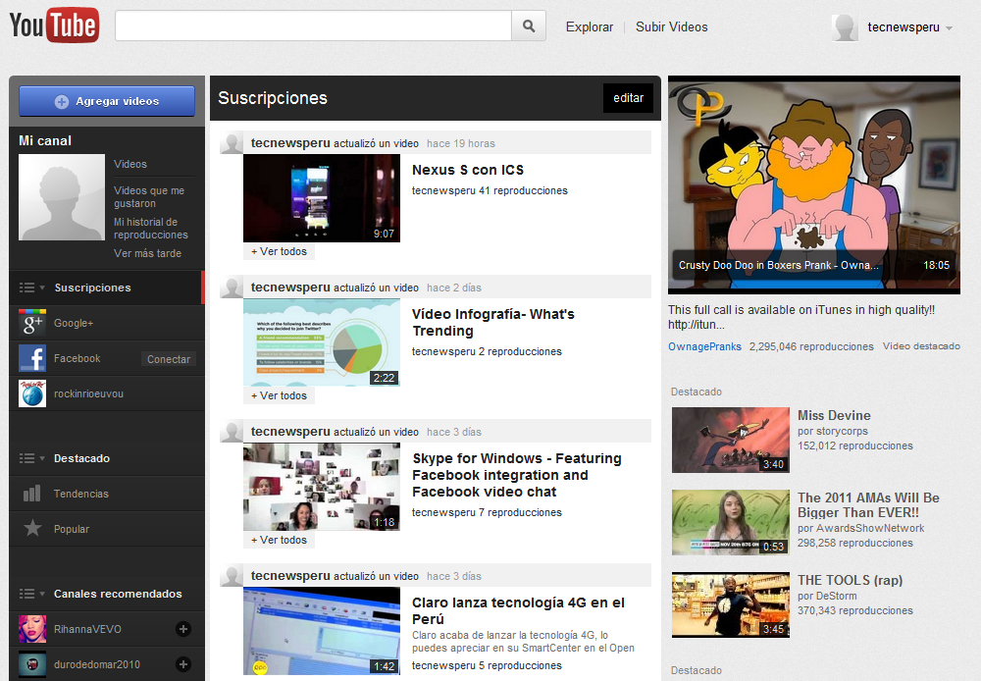Click the editar button
The height and width of the screenshot is (681, 981).
coord(628,98)
